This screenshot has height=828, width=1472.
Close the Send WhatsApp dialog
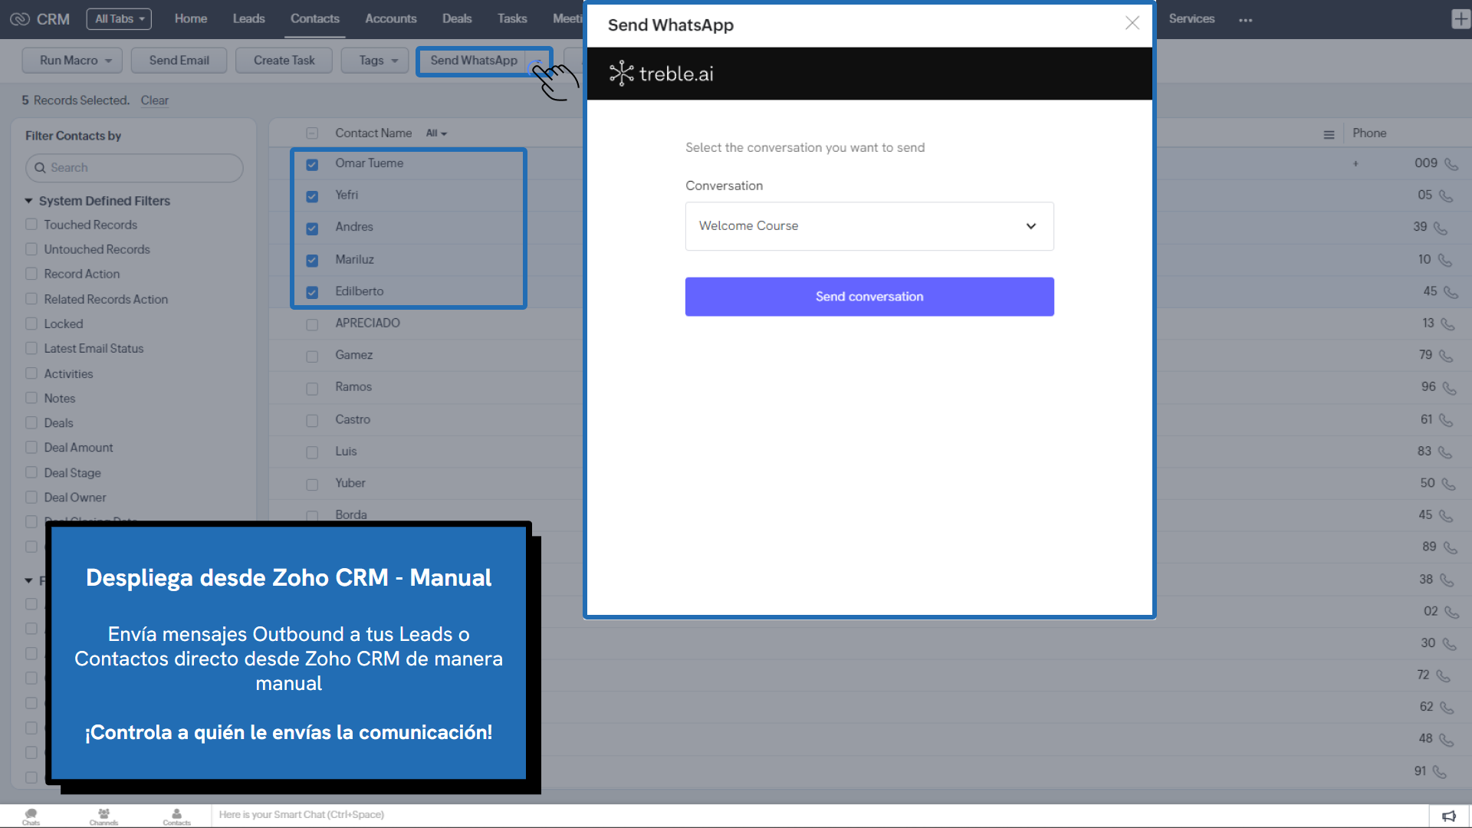point(1132,23)
